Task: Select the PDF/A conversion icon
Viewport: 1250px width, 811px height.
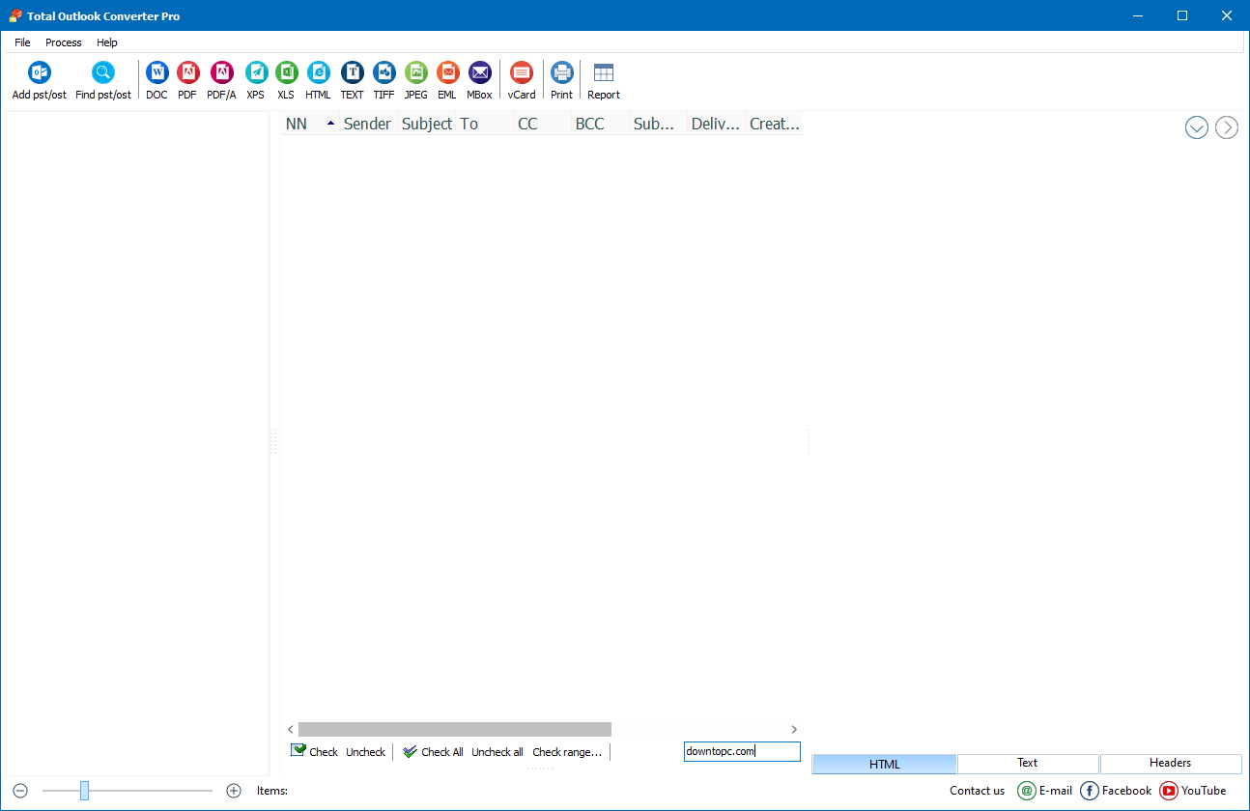Action: 221,74
